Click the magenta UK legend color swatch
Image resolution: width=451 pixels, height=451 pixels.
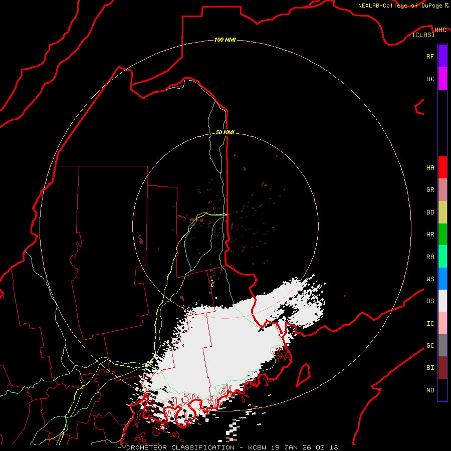pyautogui.click(x=442, y=79)
